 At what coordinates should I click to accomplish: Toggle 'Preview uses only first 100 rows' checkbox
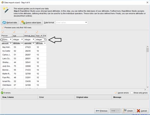(x=3, y=27)
